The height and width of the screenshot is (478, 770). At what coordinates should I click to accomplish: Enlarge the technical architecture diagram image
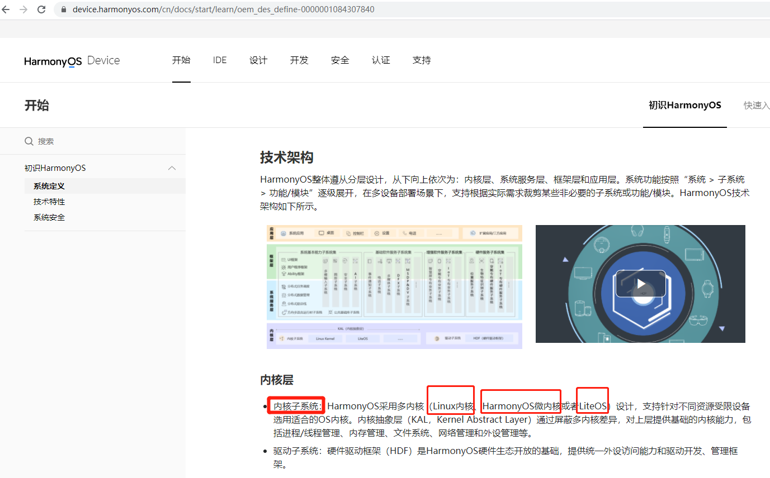pos(394,286)
